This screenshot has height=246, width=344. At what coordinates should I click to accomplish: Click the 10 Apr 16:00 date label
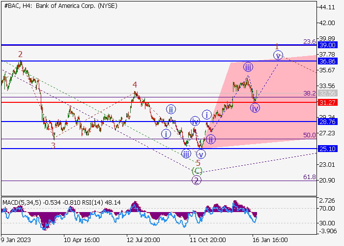tap(82, 240)
